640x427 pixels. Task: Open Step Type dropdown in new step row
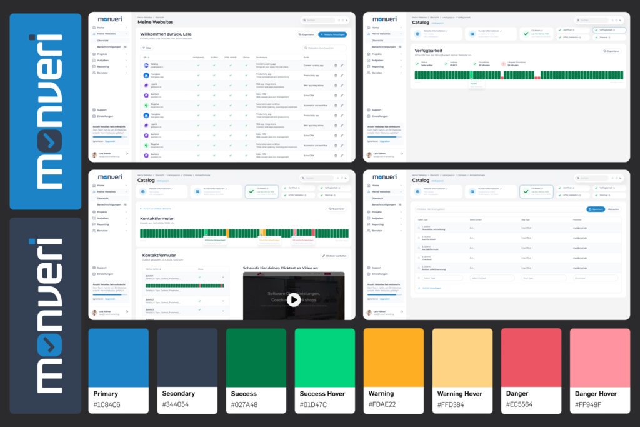544,278
